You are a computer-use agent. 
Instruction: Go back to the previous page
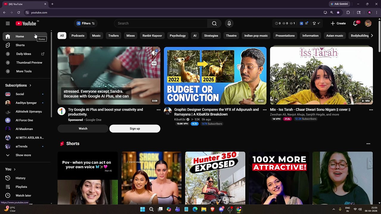click(x=4, y=12)
